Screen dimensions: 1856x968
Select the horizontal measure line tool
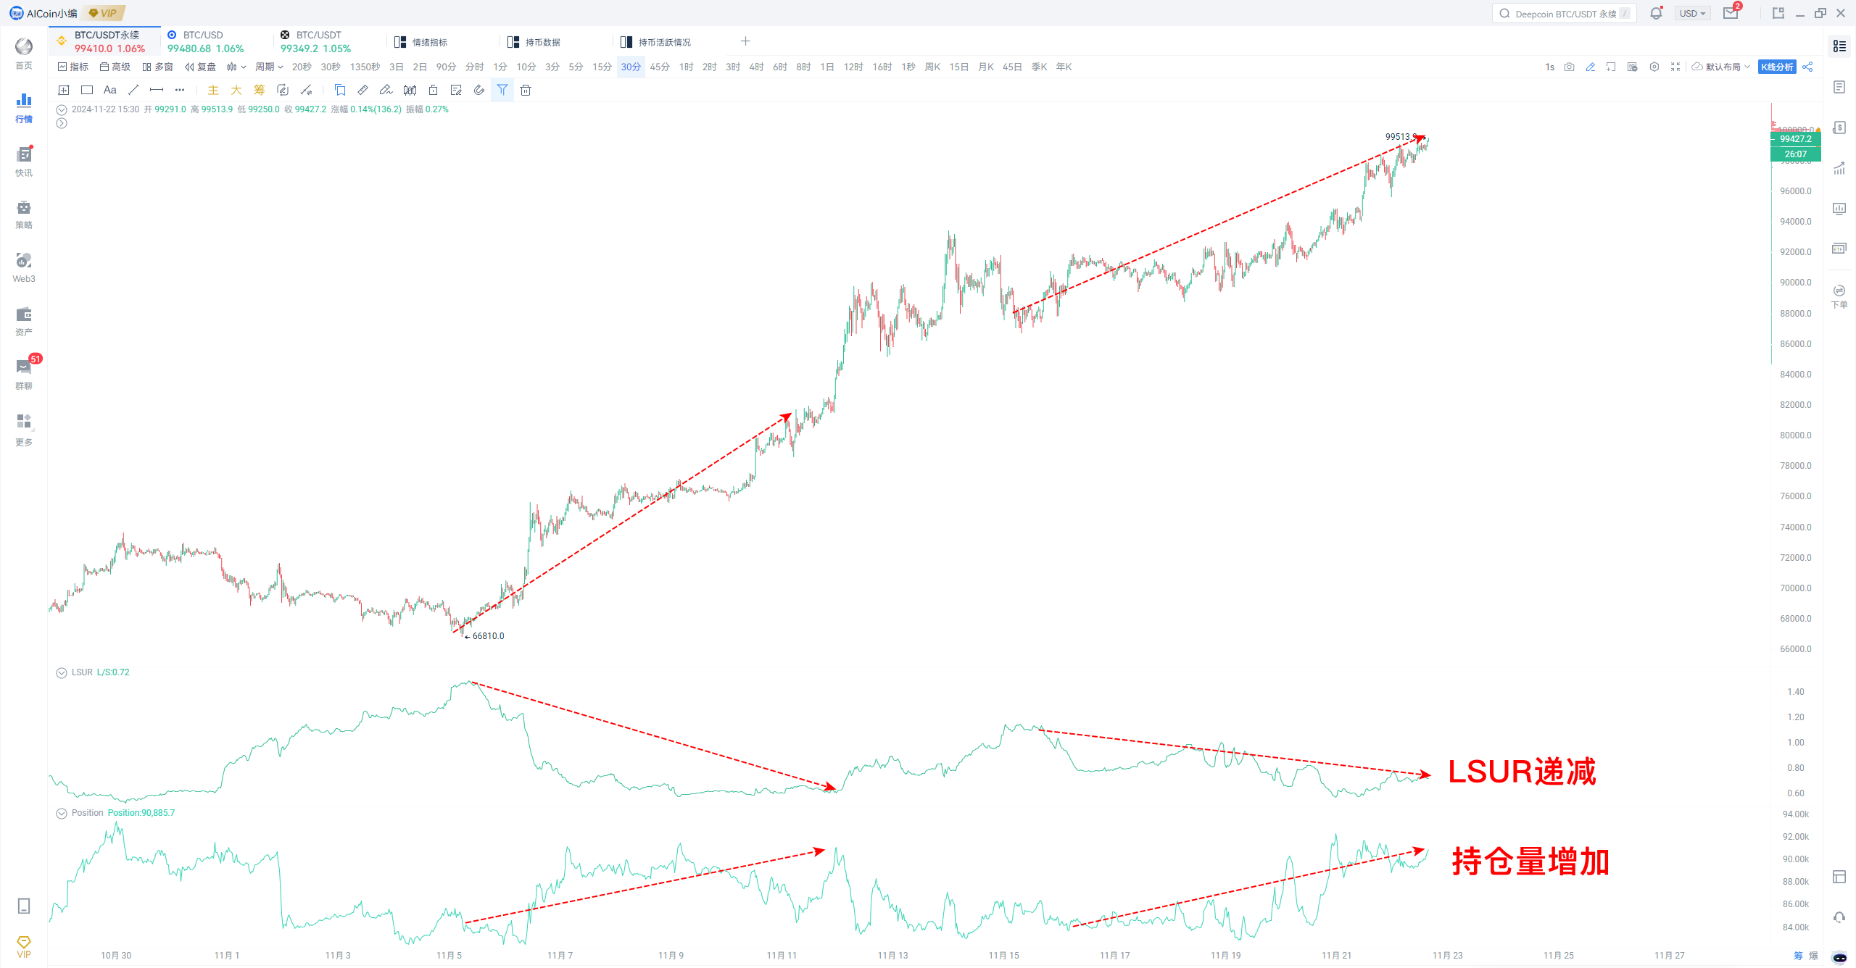(x=157, y=90)
